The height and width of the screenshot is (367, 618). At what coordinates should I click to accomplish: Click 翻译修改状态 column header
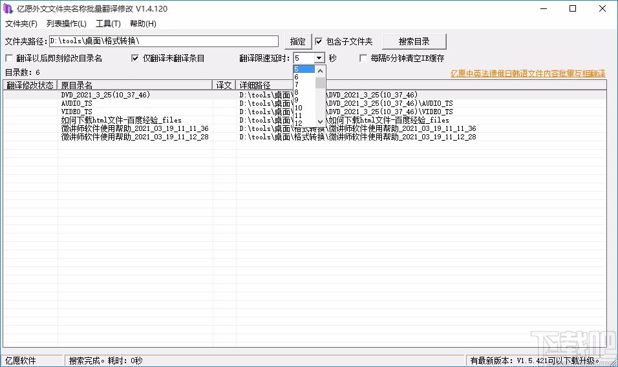pos(30,85)
